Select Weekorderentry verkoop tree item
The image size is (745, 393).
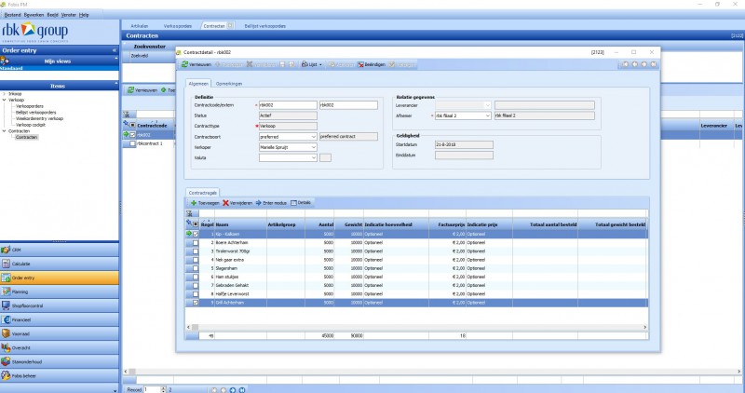(x=39, y=119)
